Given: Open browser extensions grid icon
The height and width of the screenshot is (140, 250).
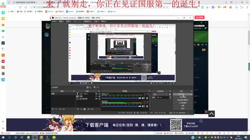Looking at the screenshot, I should point(231,7).
